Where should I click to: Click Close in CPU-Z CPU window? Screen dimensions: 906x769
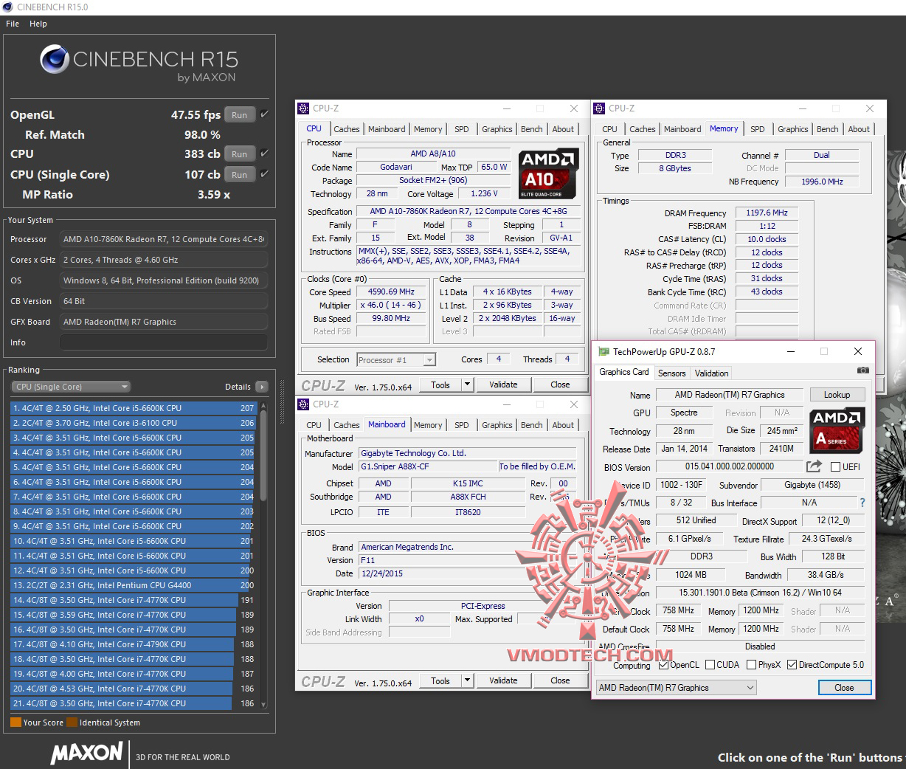(x=560, y=384)
